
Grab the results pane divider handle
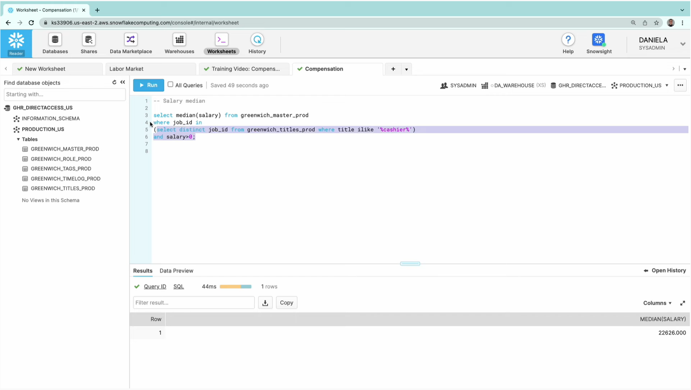[x=410, y=264]
